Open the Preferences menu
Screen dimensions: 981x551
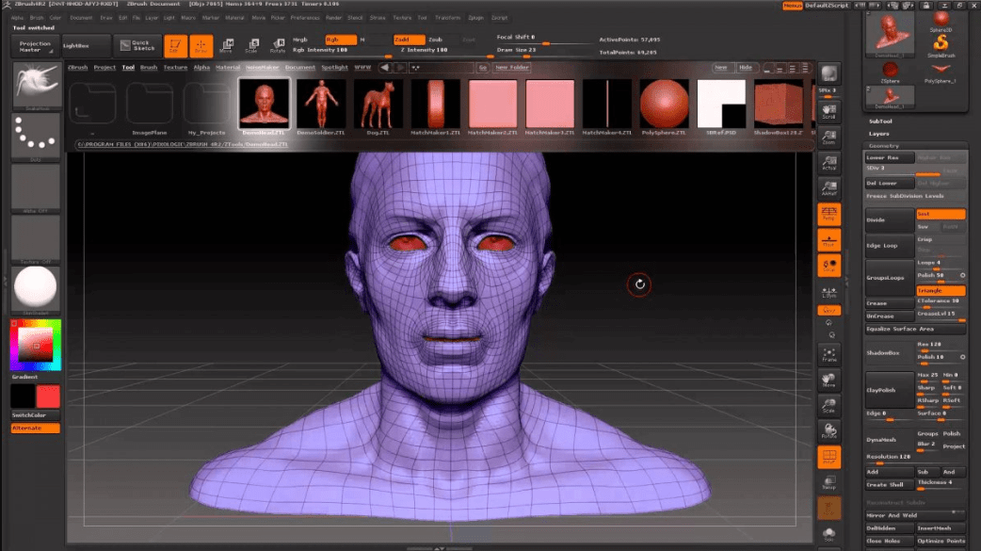pos(305,18)
